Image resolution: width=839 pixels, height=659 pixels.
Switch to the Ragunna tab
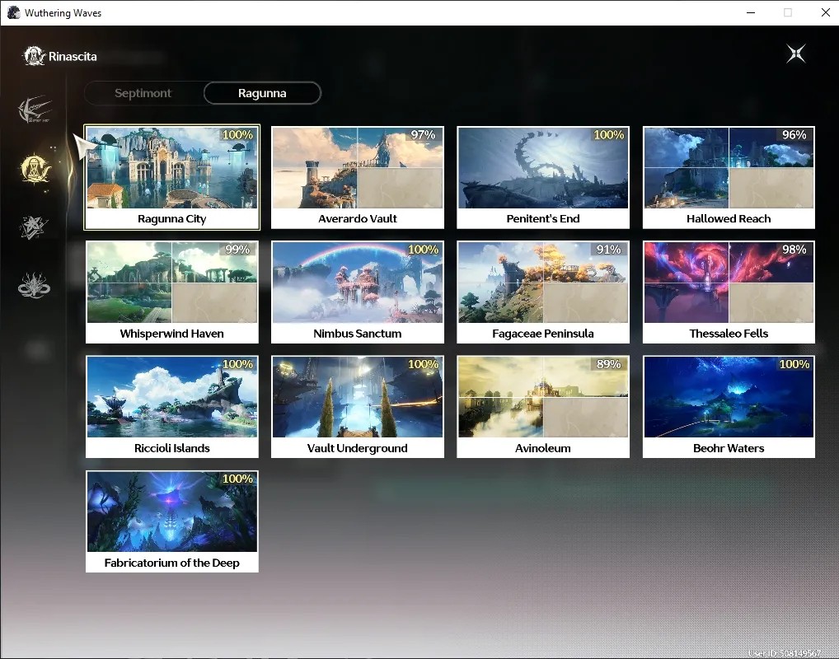(x=262, y=93)
